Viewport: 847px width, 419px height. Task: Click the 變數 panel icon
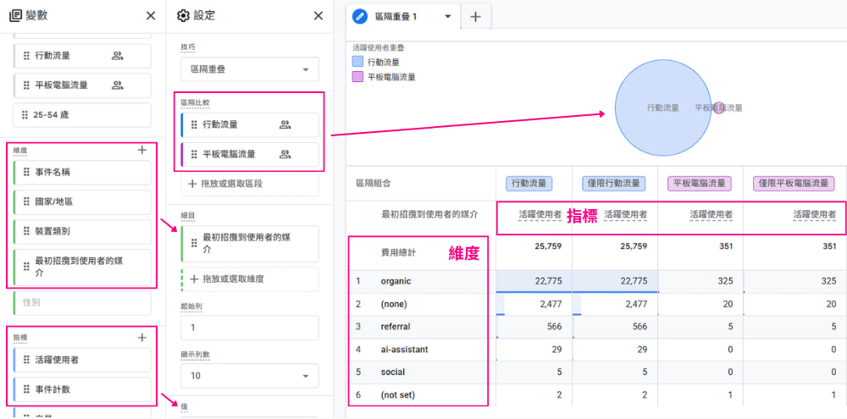(x=15, y=15)
